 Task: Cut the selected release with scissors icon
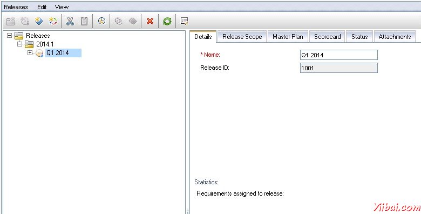(70, 21)
